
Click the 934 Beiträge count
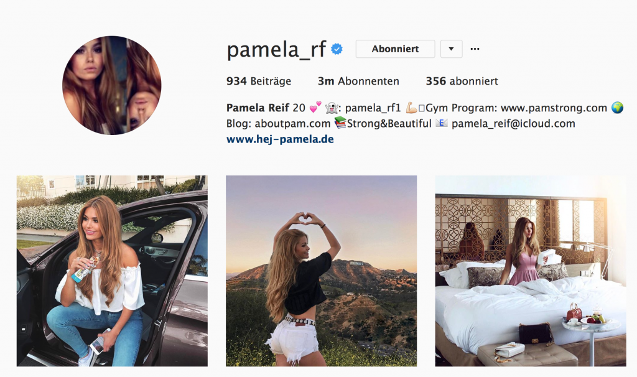pos(259,81)
